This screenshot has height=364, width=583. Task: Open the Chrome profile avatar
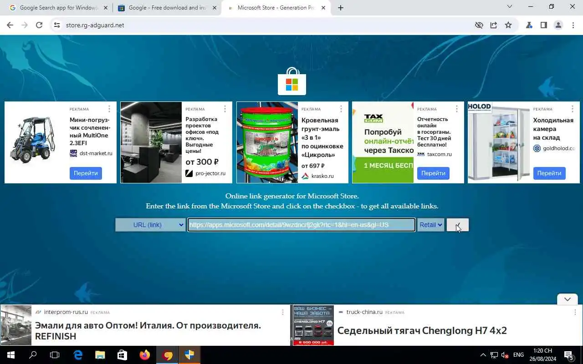pos(558,25)
